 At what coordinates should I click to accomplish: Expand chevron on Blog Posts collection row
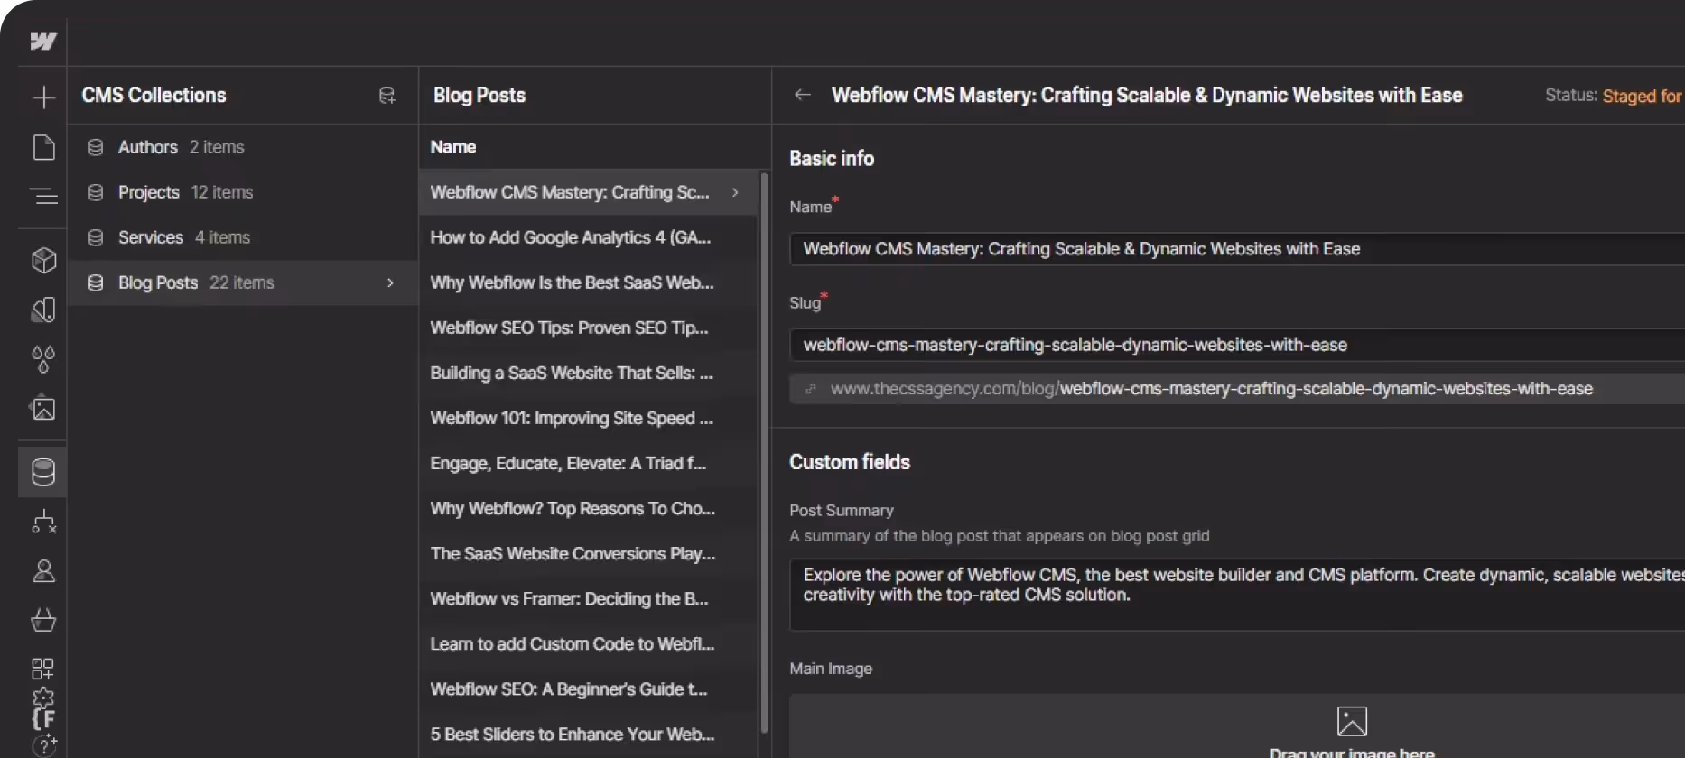390,282
